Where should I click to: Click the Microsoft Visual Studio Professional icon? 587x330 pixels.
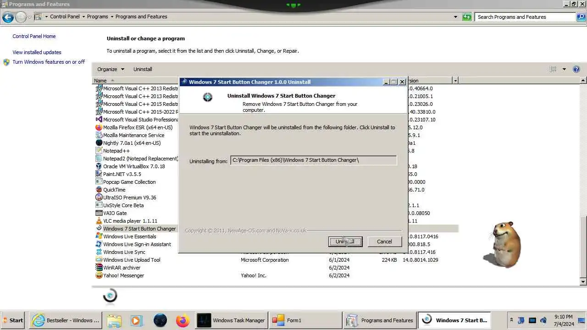pyautogui.click(x=99, y=120)
